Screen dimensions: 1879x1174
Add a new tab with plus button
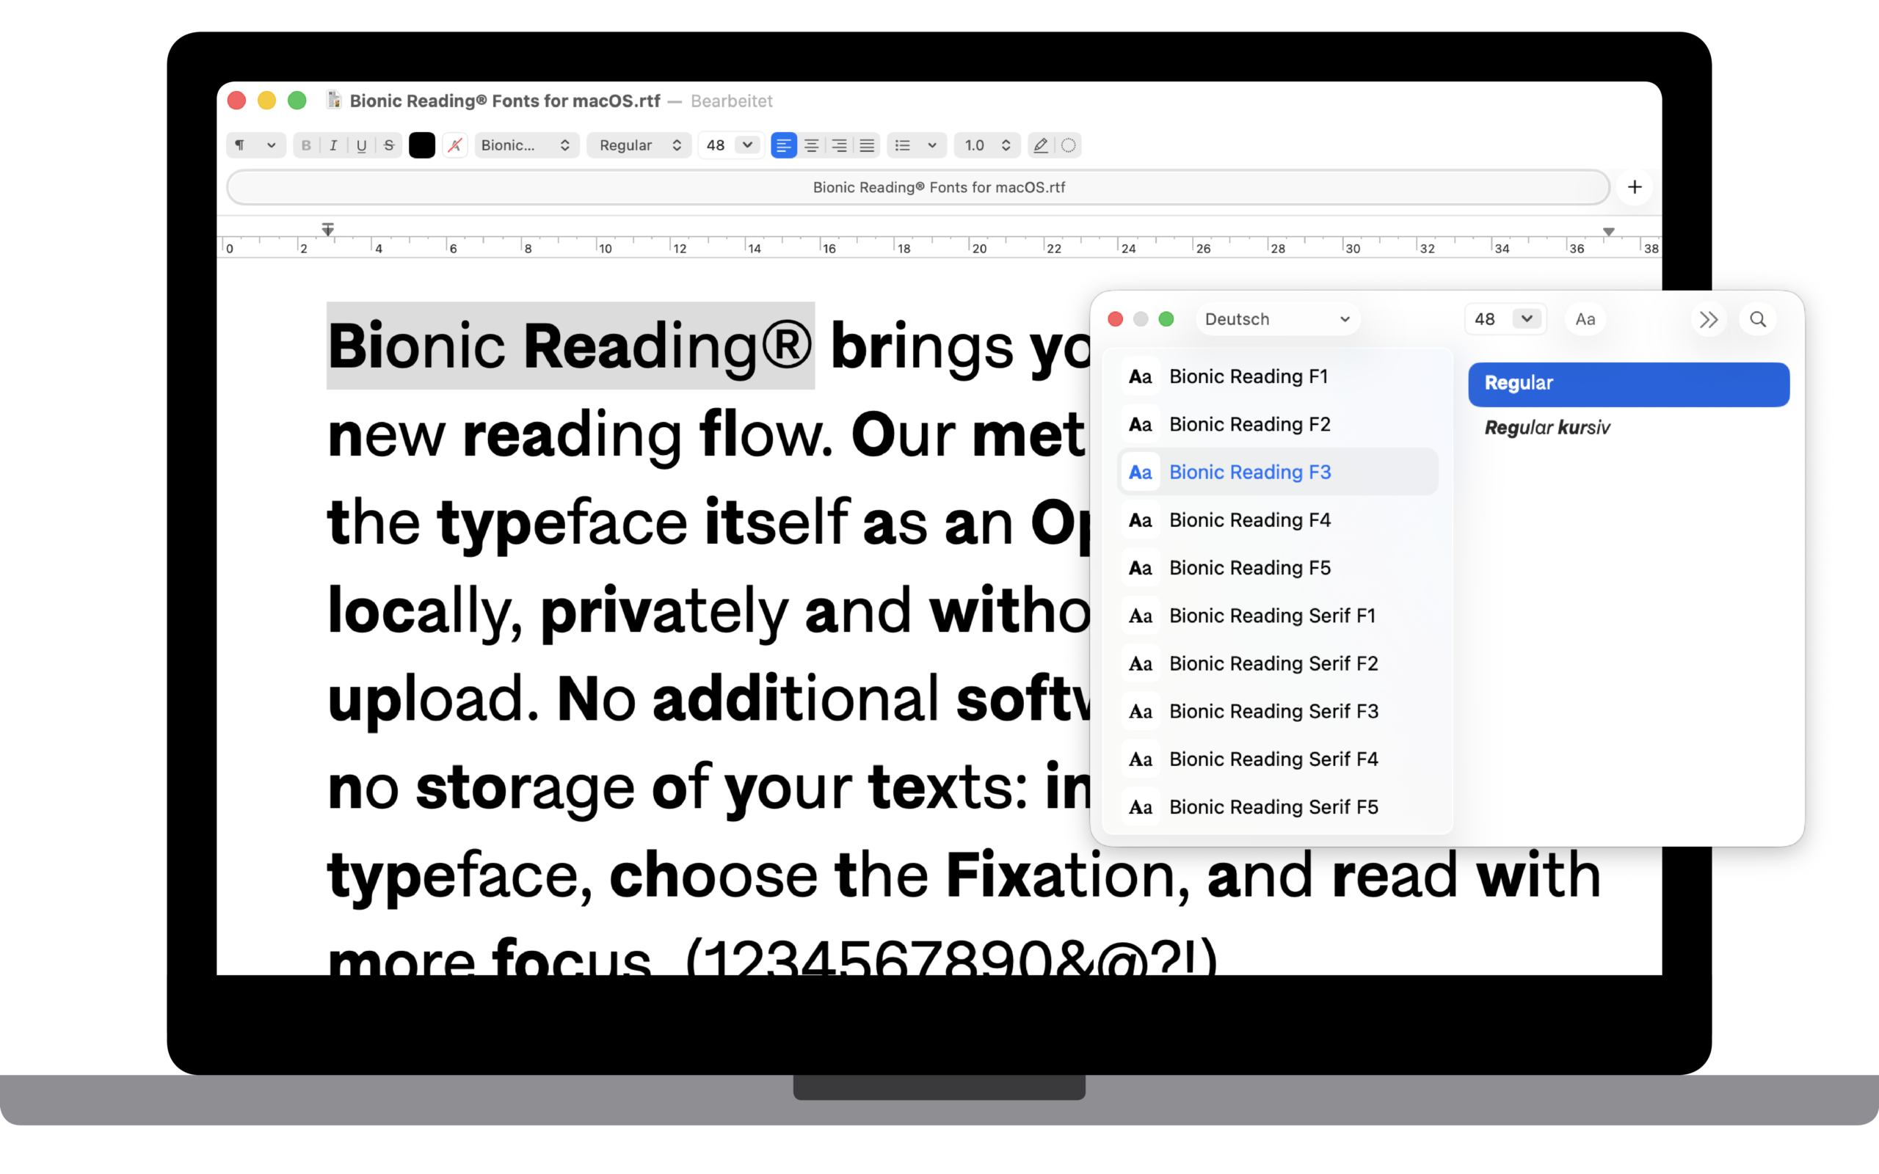[x=1635, y=187]
